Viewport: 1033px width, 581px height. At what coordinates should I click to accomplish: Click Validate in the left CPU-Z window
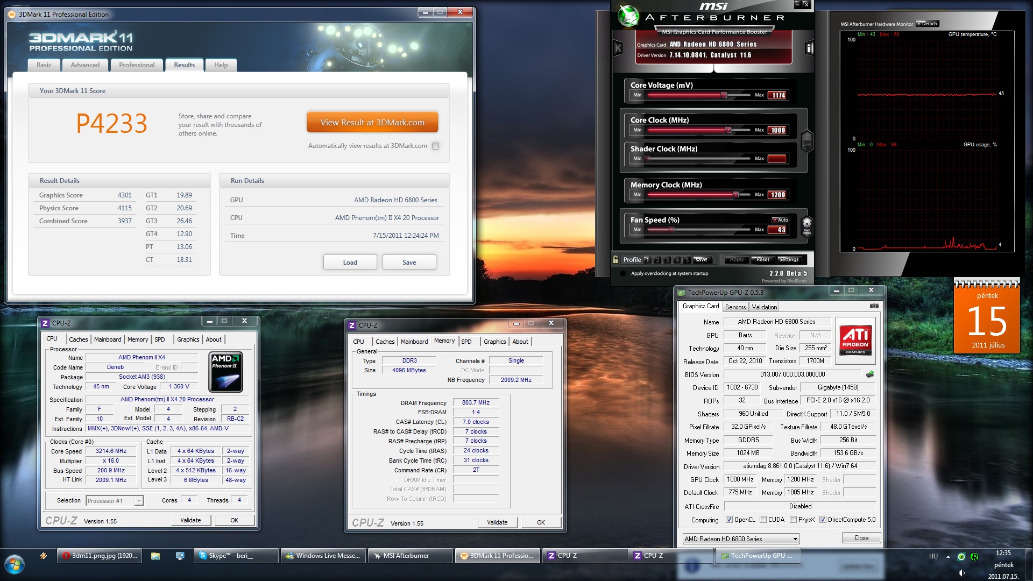click(x=190, y=520)
